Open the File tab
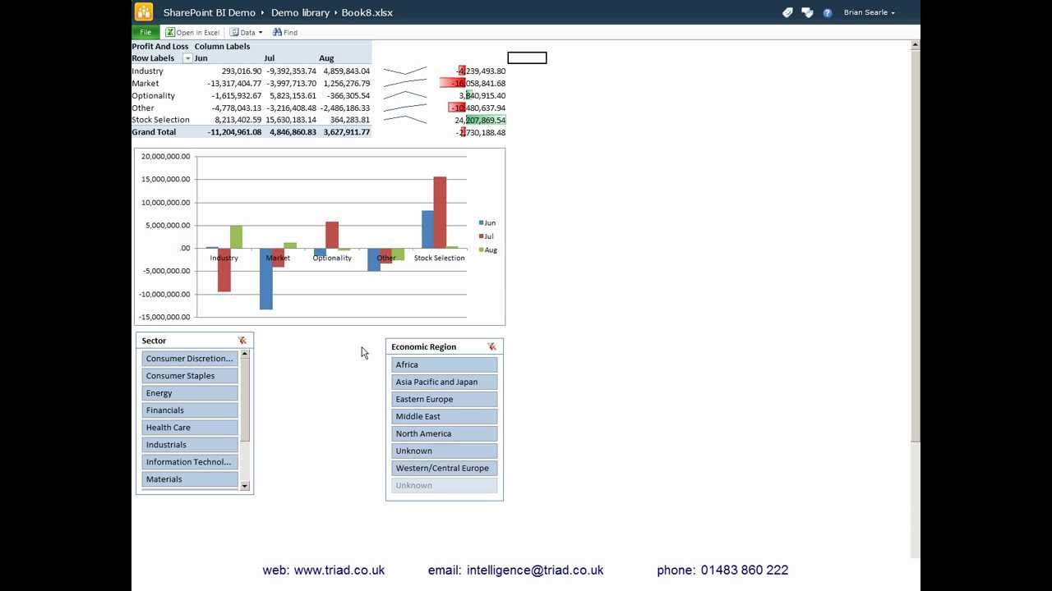 point(145,32)
